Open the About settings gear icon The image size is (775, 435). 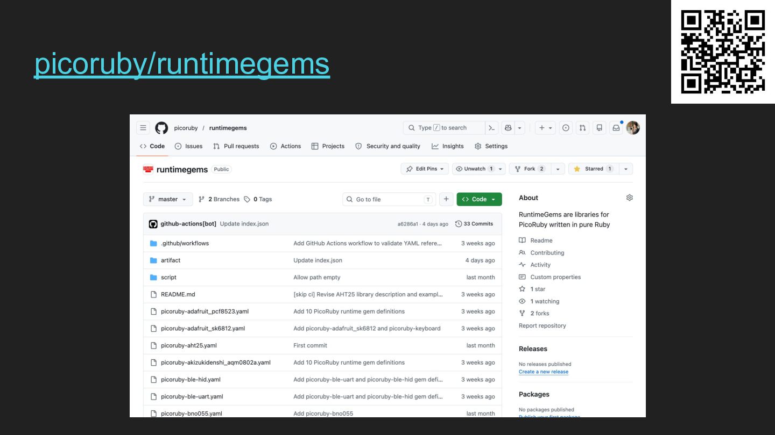point(630,198)
